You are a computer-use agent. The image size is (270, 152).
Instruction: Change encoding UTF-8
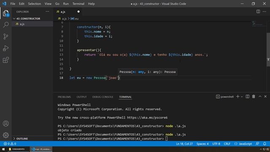tap(216, 144)
